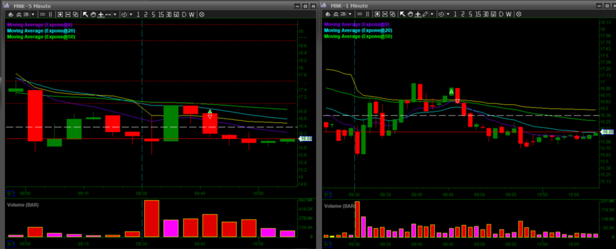Click the Volume (BAR) label in 5 Minute chart
The image size is (616, 249).
click(23, 204)
